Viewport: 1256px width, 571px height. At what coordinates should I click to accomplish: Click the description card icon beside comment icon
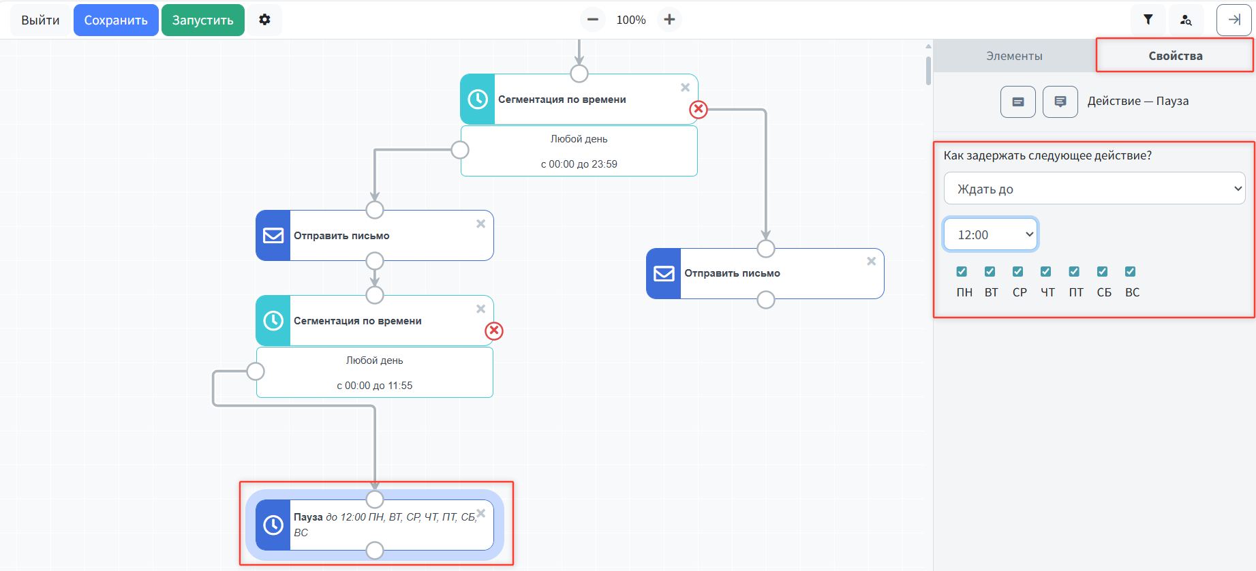(1017, 102)
